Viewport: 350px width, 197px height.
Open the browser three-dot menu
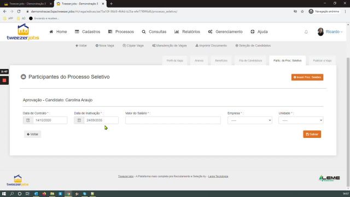click(x=345, y=11)
